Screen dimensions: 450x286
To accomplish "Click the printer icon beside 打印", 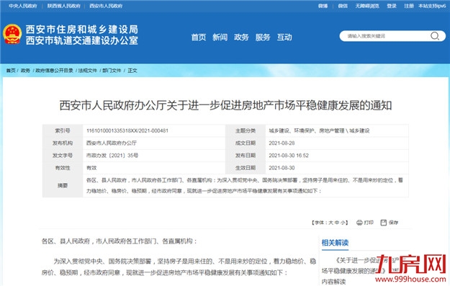I will click(x=359, y=223).
